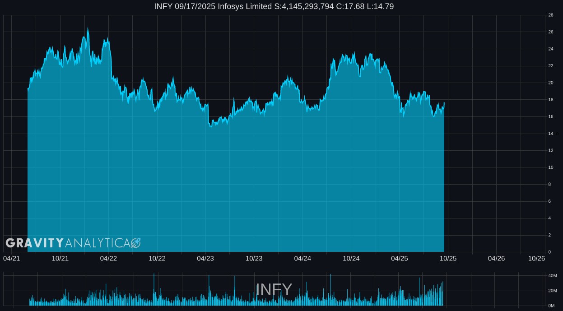Pick the 10/24 date label
Image resolution: width=563 pixels, height=311 pixels.
pyautogui.click(x=351, y=258)
